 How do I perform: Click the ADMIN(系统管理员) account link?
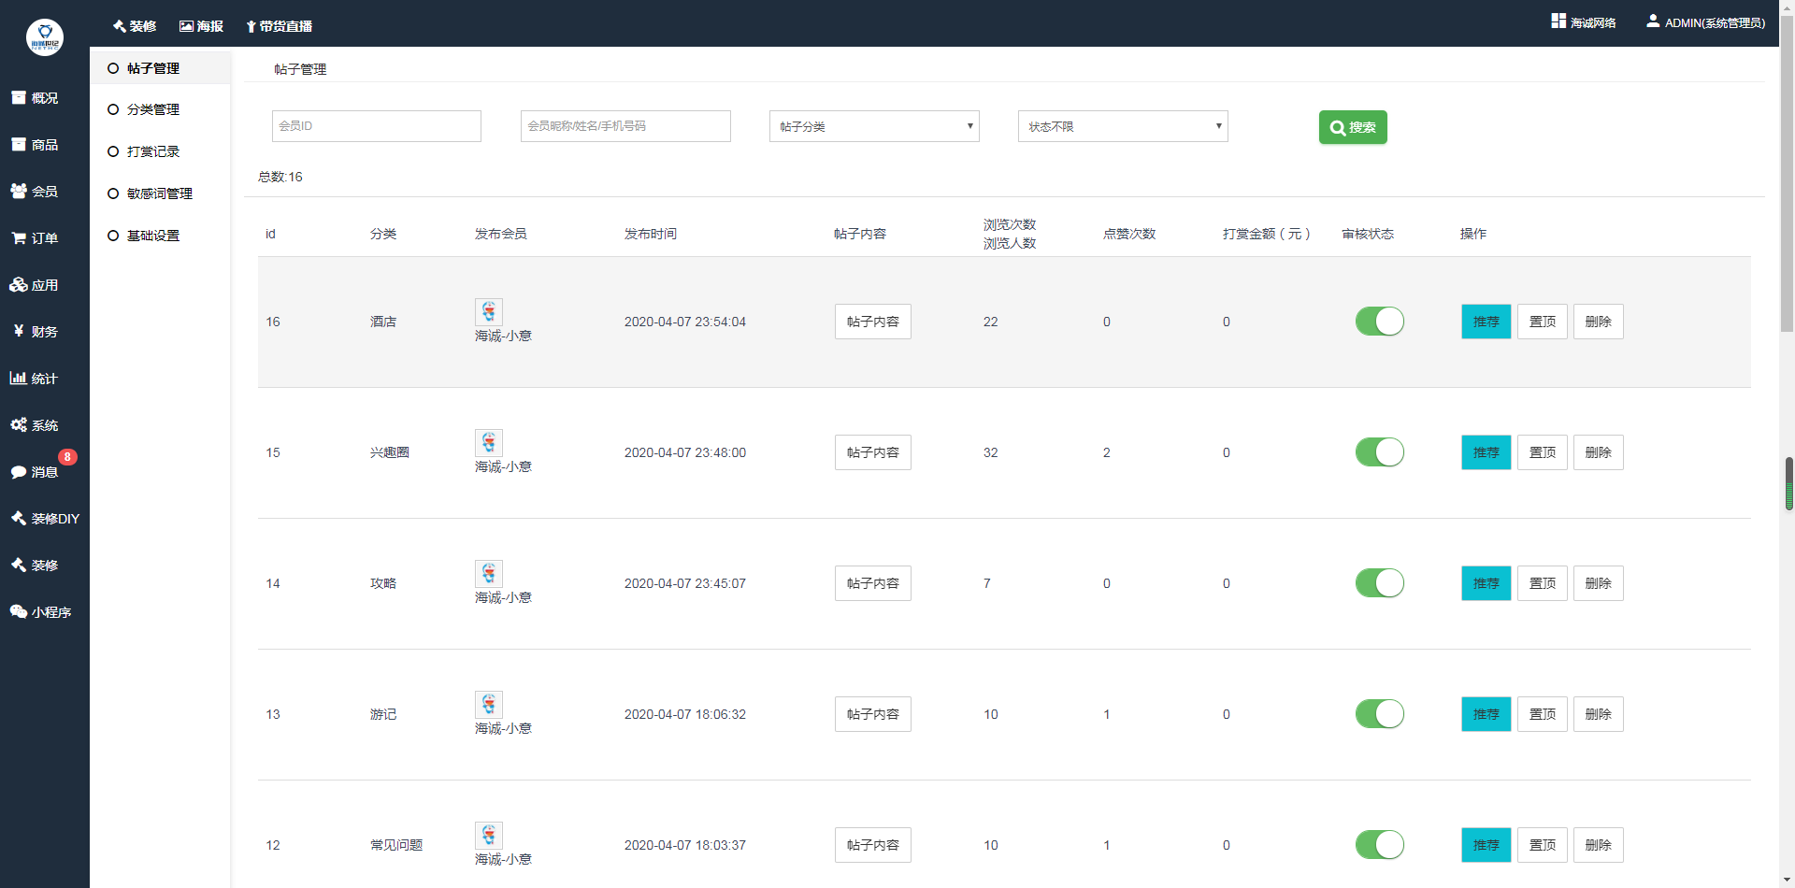pos(1715,22)
